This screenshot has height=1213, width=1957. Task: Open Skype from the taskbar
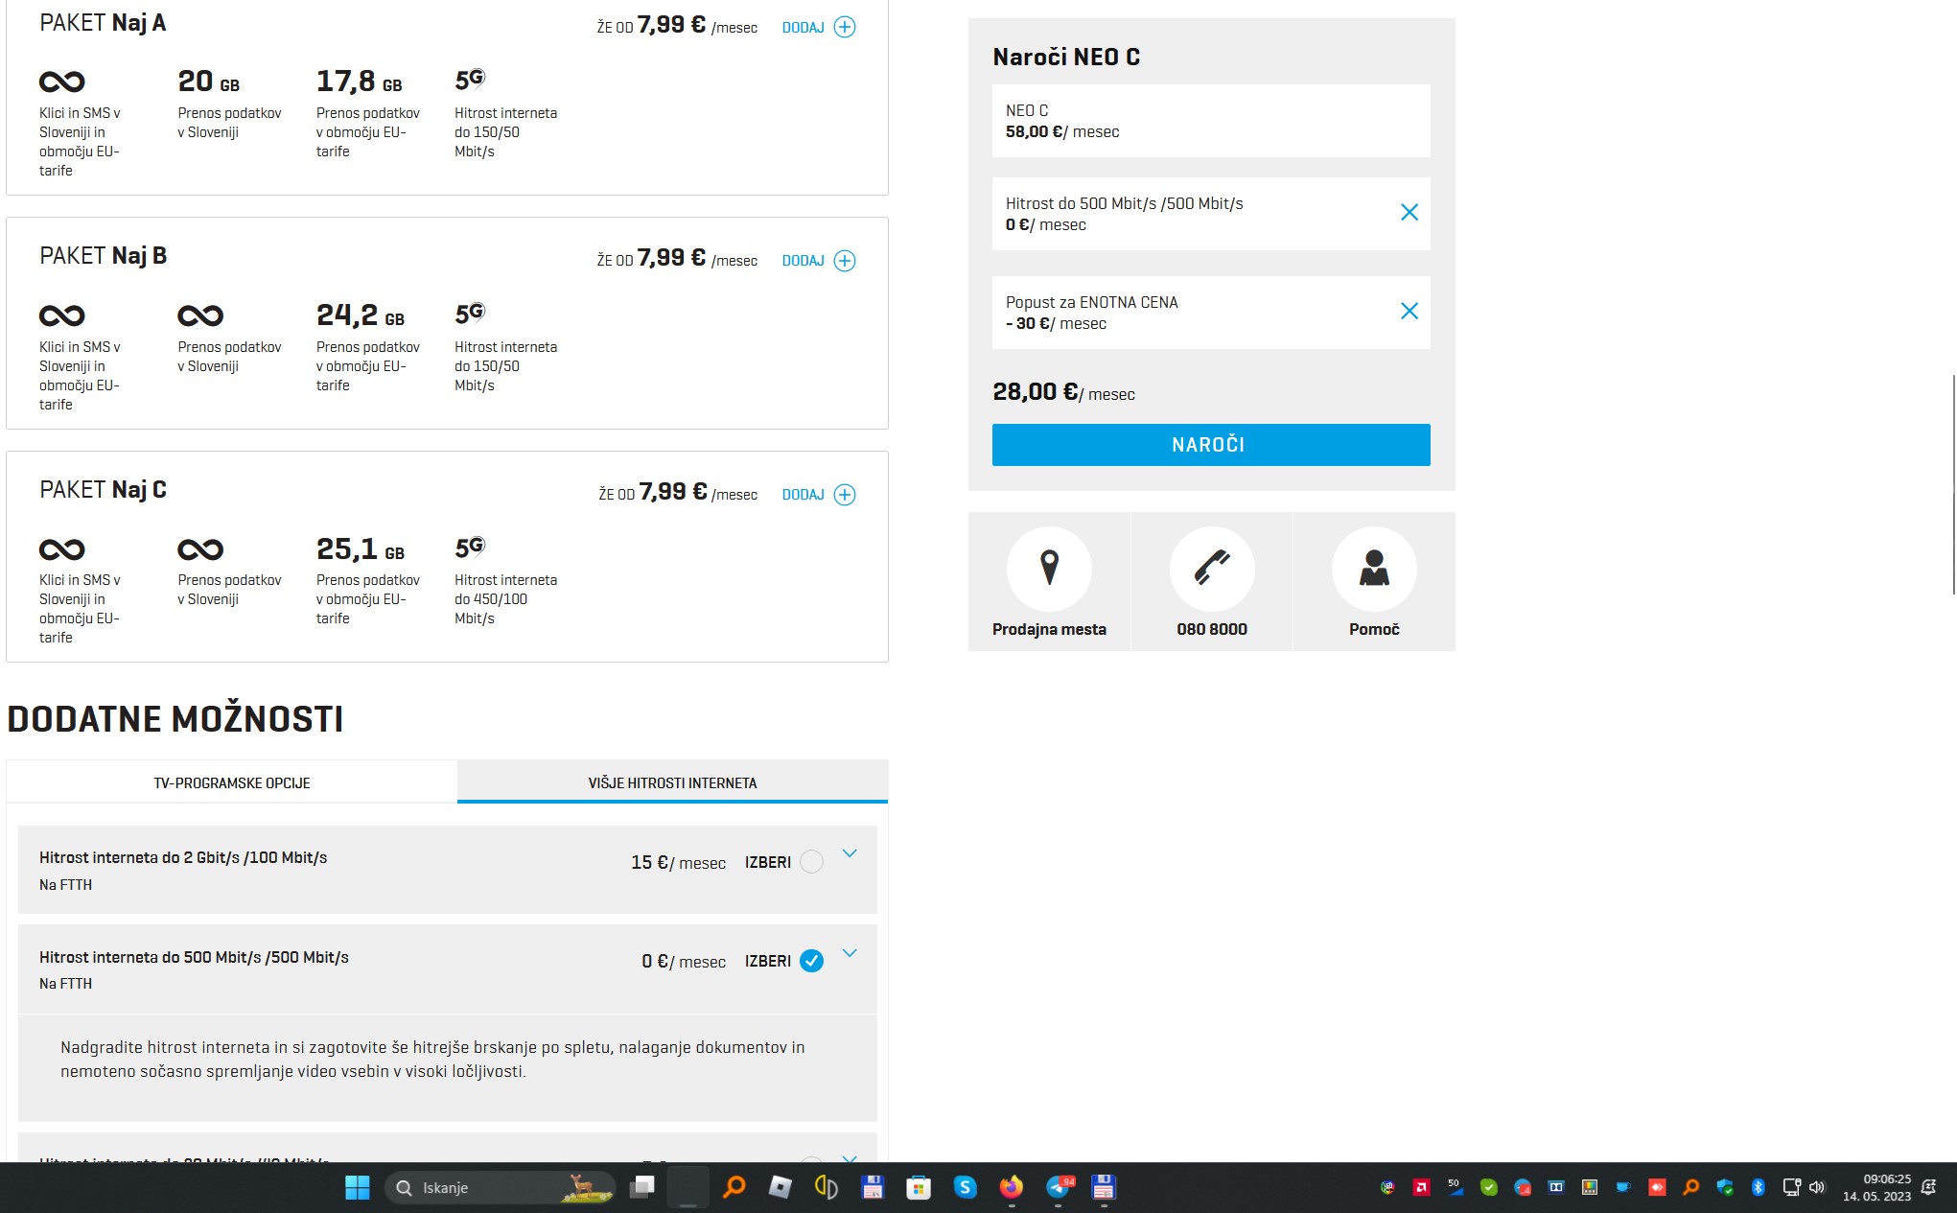(965, 1188)
